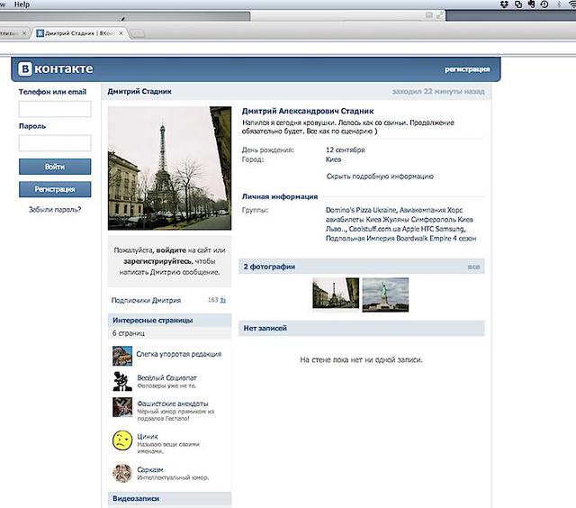576x508 pixels.
Task: Click the регистрация link in header
Action: 466,69
